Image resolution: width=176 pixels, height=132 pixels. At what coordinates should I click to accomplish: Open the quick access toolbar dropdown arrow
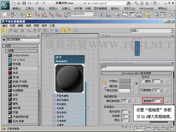pos(44,3)
